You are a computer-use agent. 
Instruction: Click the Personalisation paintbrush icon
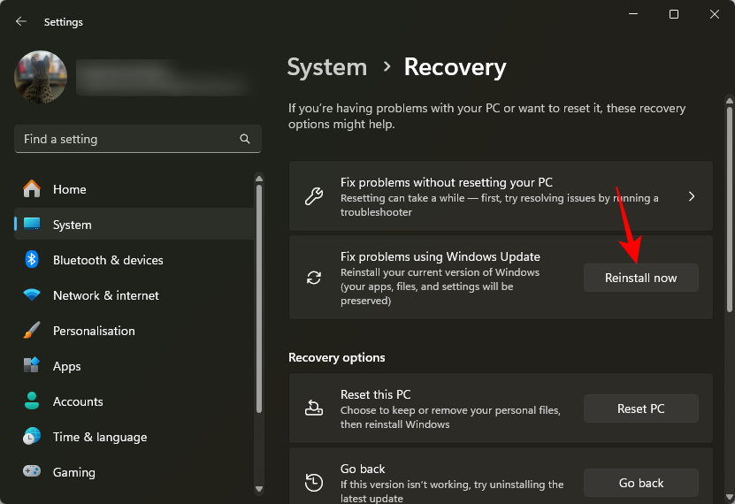(32, 331)
